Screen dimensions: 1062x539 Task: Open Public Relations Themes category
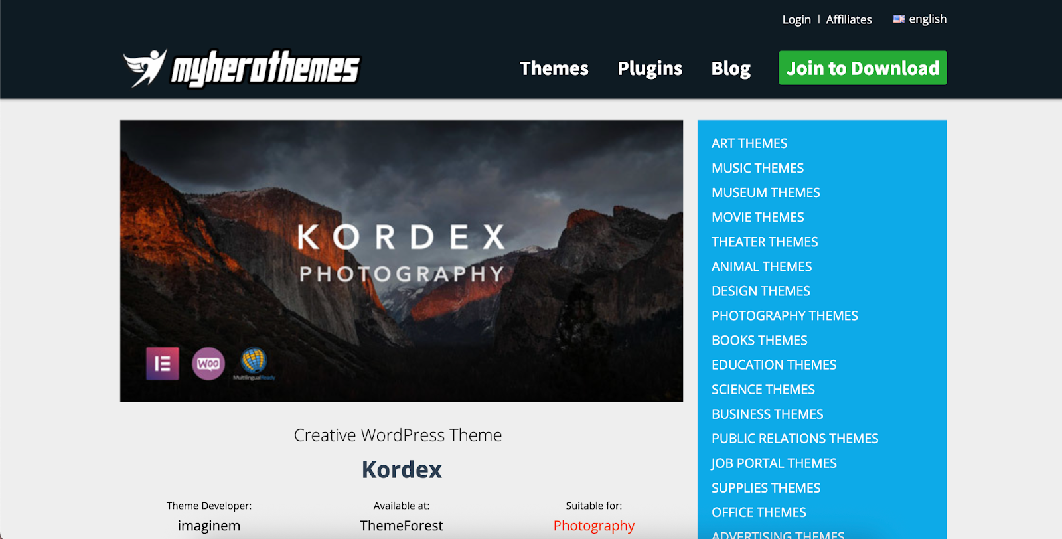point(795,439)
